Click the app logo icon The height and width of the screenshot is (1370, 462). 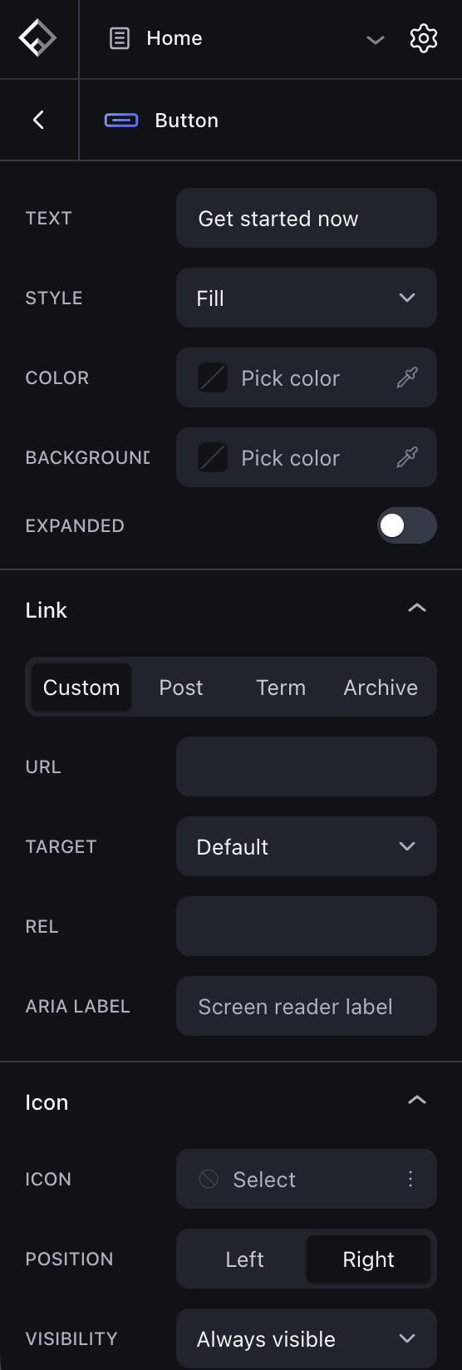38,38
